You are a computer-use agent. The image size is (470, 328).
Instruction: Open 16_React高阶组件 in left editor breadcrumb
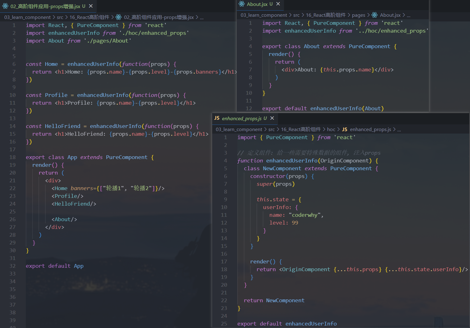tap(89, 17)
